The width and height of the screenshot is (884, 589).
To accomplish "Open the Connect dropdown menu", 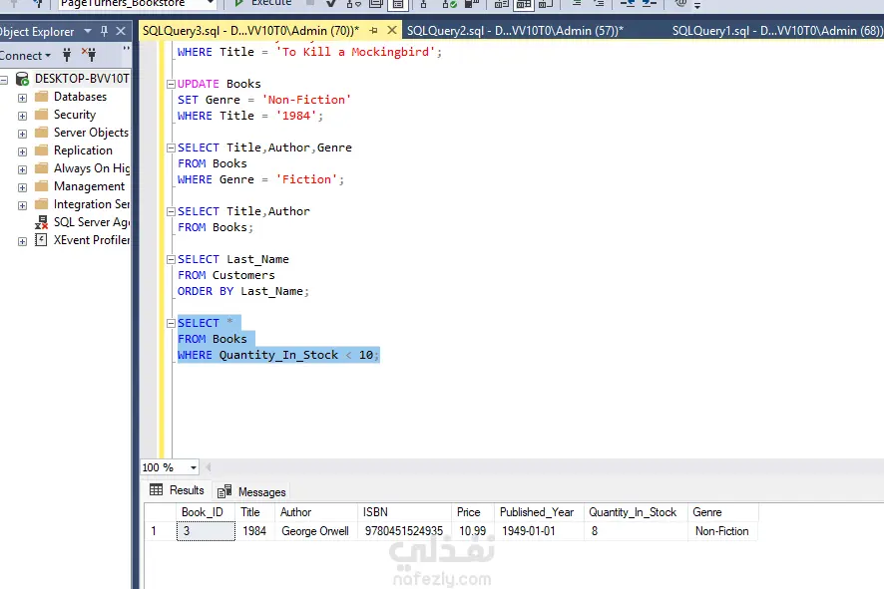I will point(25,55).
